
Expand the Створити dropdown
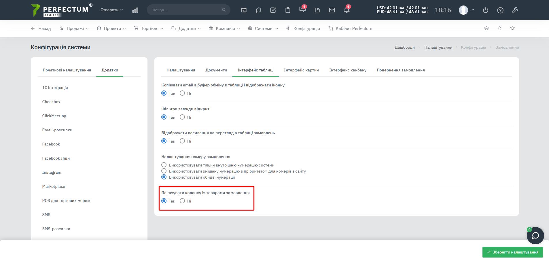click(111, 10)
